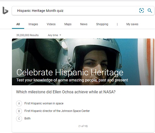
Task: Click the Any time dropdown arrow
Action: (60, 35)
